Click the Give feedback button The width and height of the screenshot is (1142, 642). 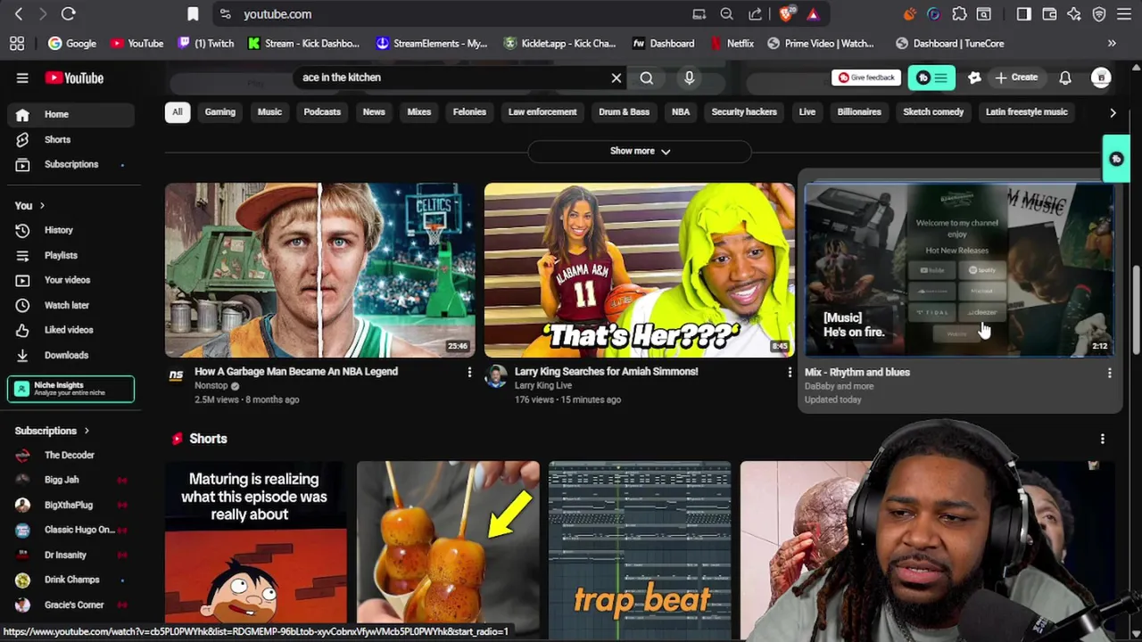tap(865, 78)
